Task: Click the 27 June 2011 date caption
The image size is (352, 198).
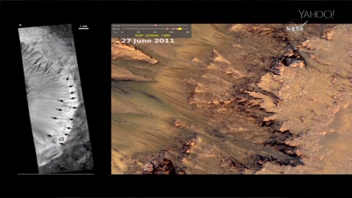Action: [148, 41]
